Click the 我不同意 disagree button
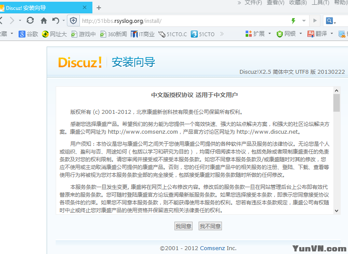 [210, 226]
